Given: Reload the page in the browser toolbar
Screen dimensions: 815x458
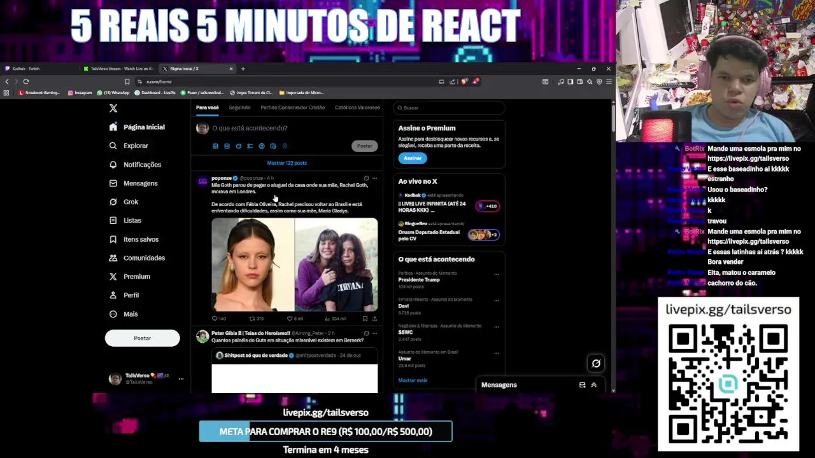Looking at the screenshot, I should 26,81.
